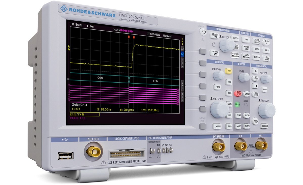
Task: Click the front-panel USB port
Action: pos(66,156)
